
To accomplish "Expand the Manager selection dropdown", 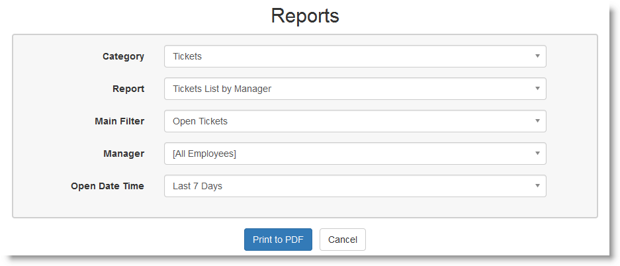I will pyautogui.click(x=355, y=154).
